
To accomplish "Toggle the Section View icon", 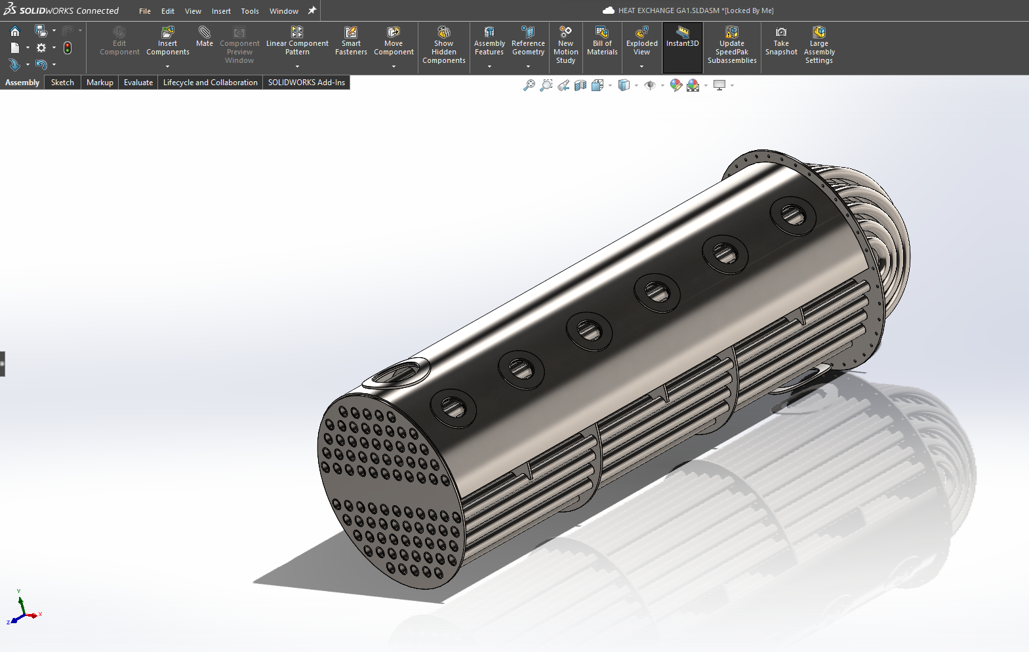I will 580,85.
